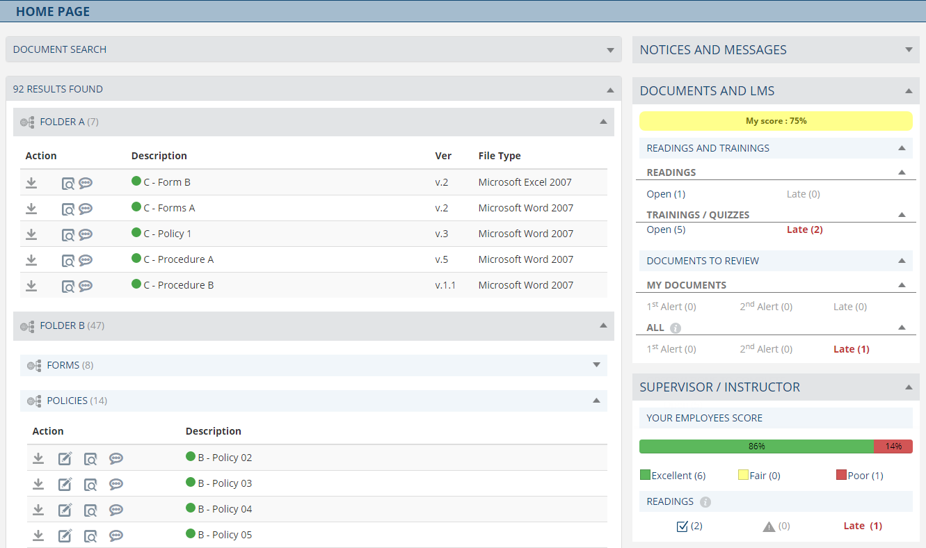This screenshot has width=926, height=548.
Task: Expand the FORMS (8) section
Action: (x=596, y=364)
